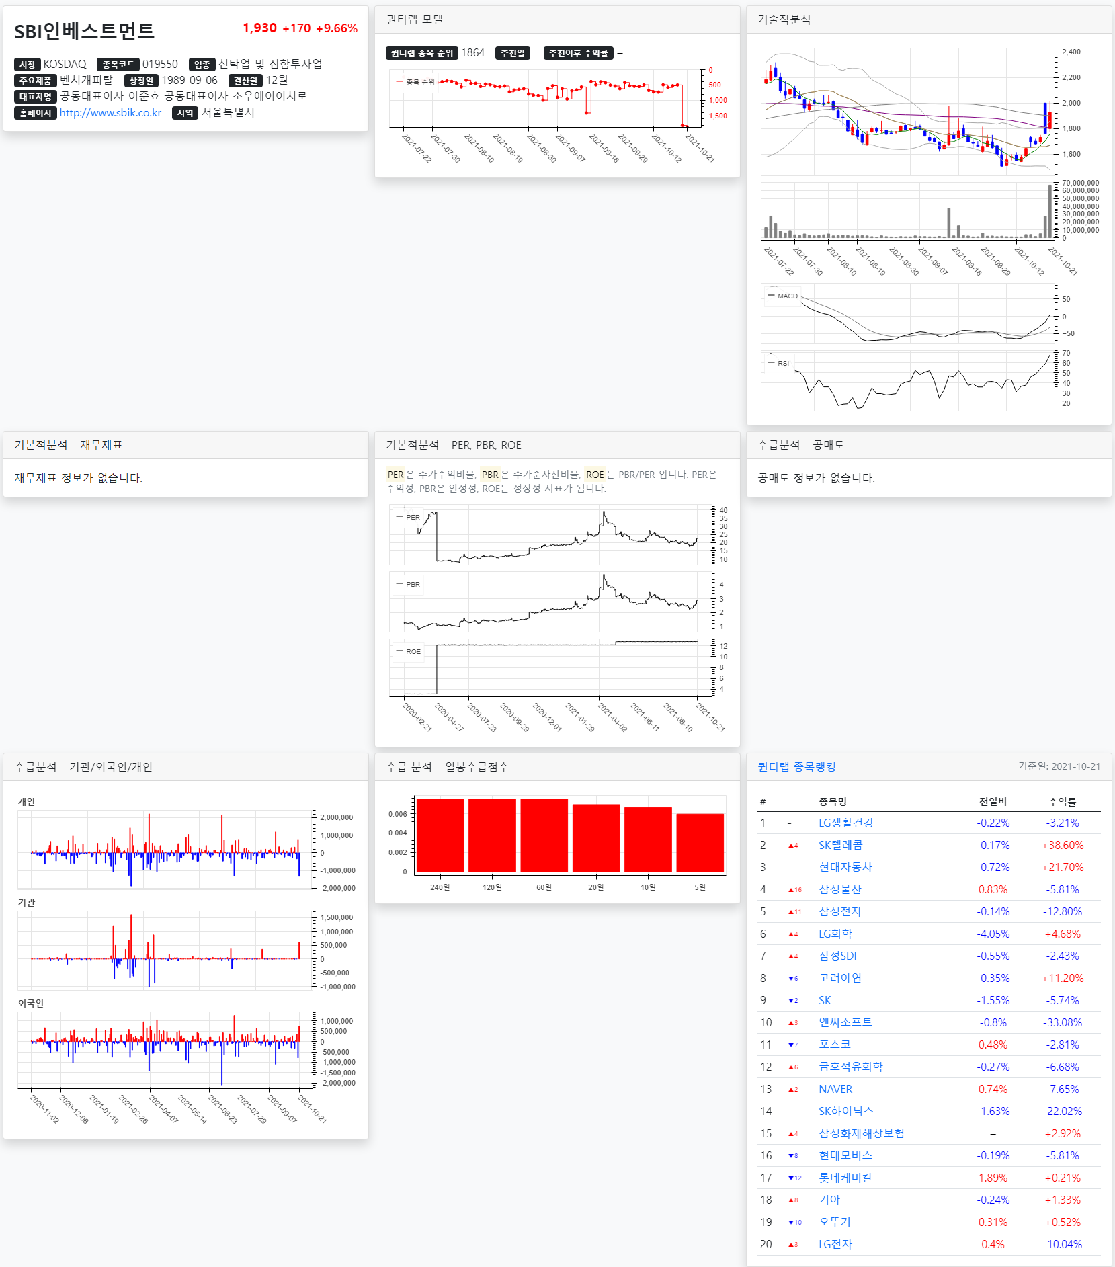The width and height of the screenshot is (1115, 1267).
Task: Click the RSI chart legend
Action: click(778, 363)
